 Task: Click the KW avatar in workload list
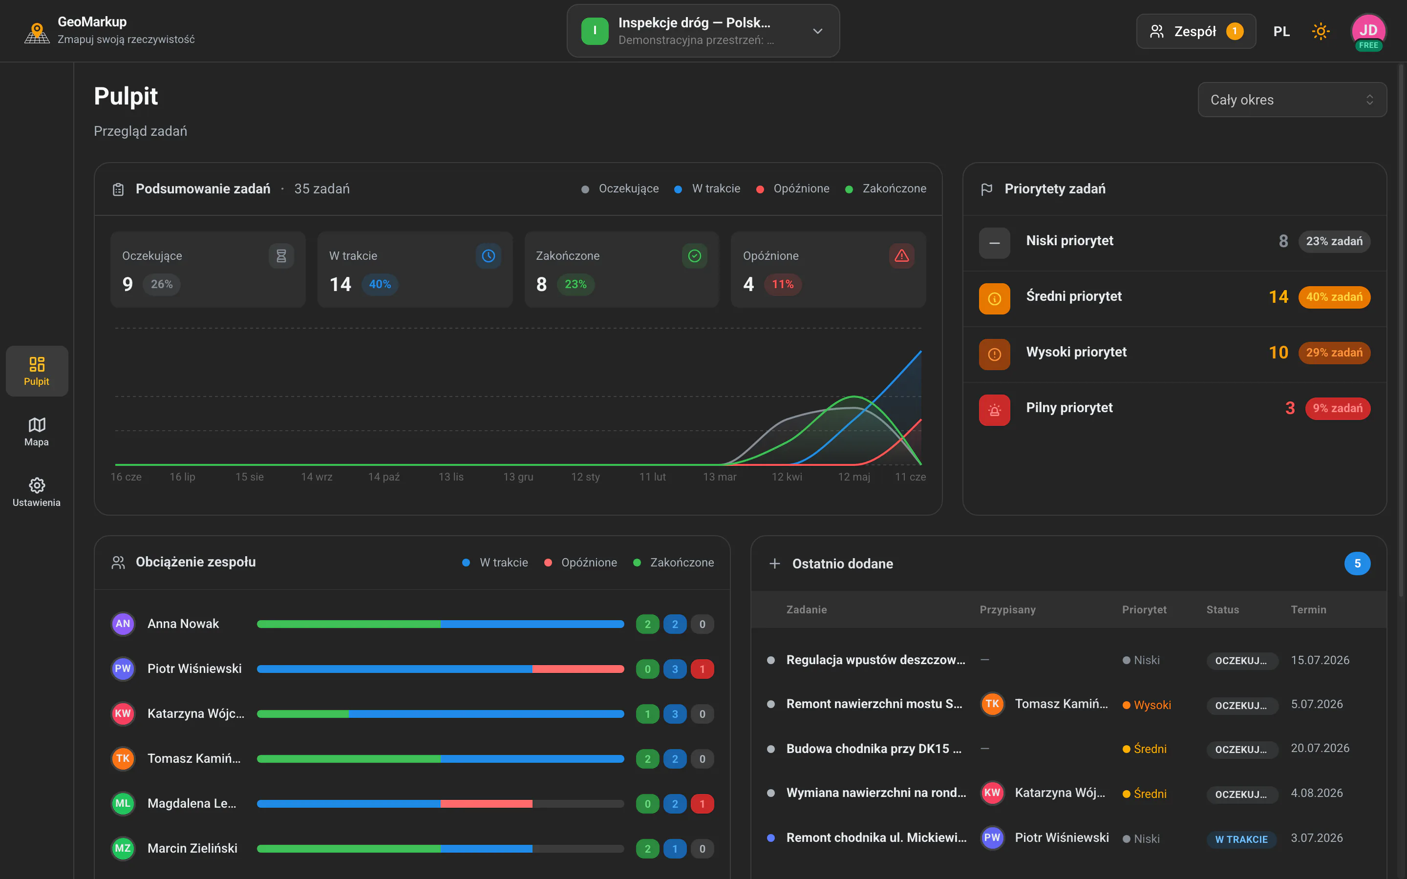coord(123,713)
